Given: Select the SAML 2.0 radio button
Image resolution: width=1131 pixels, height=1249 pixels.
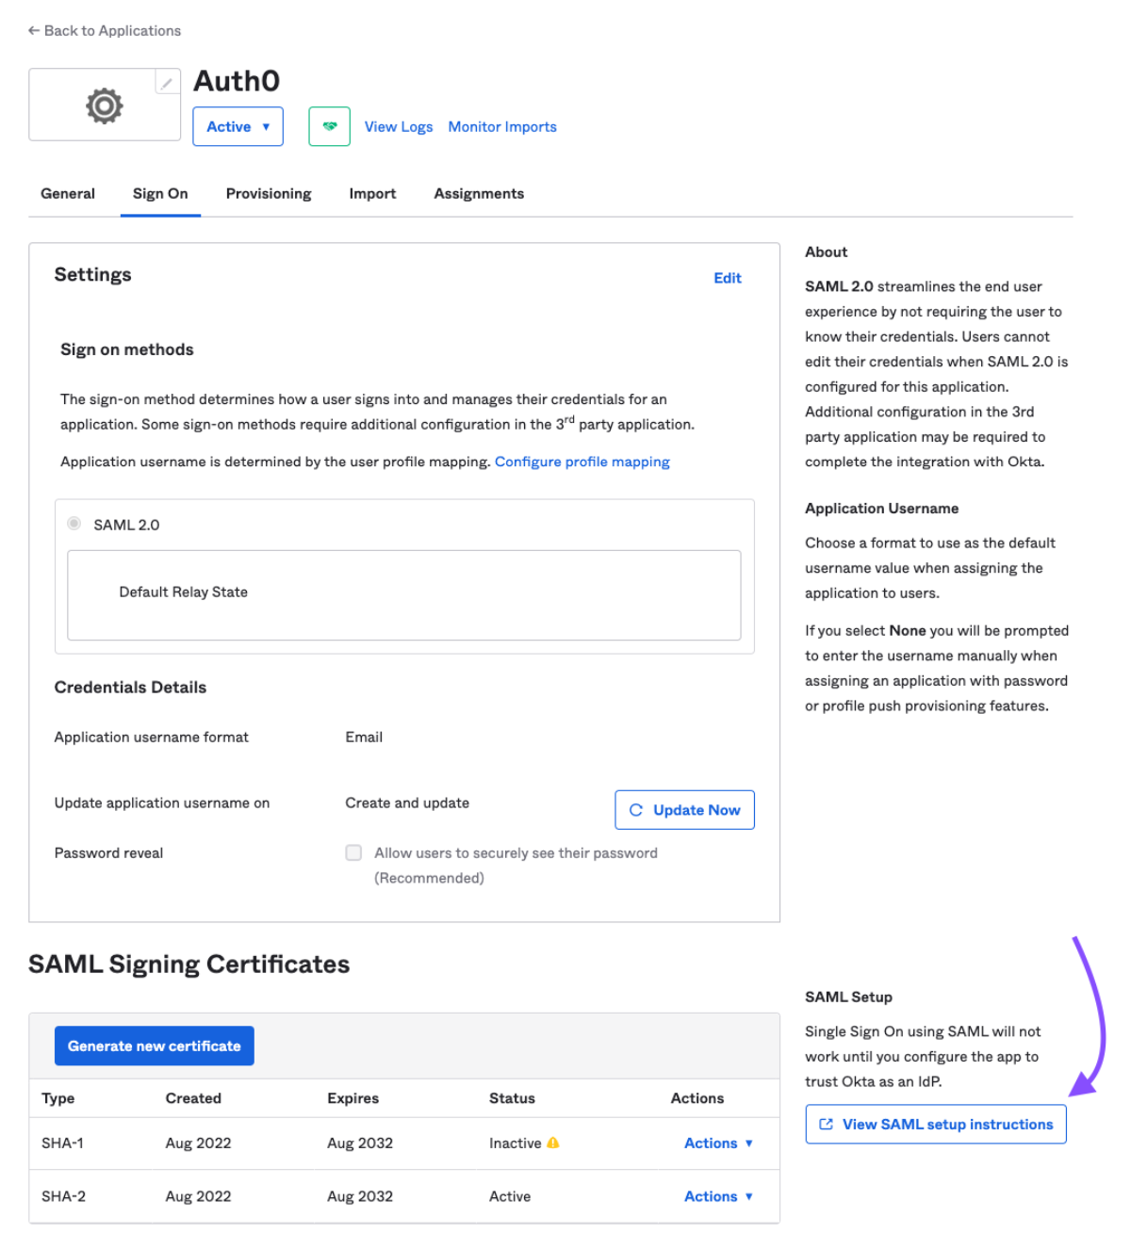Looking at the screenshot, I should (74, 524).
